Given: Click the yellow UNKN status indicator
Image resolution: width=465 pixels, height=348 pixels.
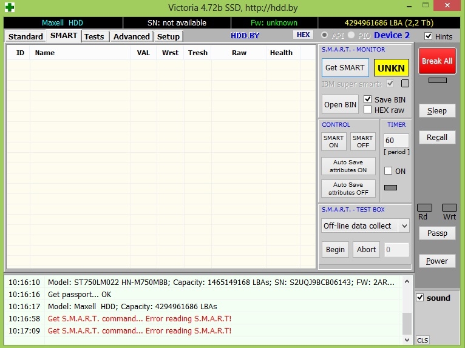Looking at the screenshot, I should 391,68.
